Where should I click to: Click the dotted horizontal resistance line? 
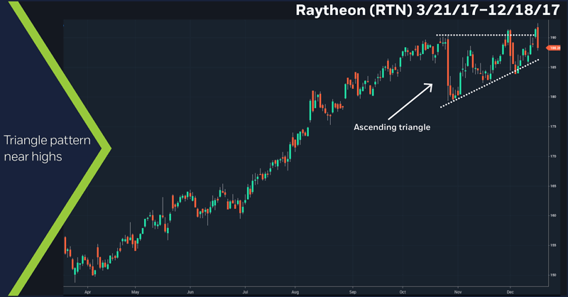(483, 35)
